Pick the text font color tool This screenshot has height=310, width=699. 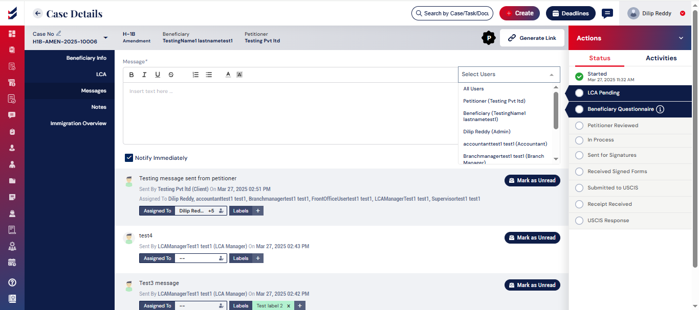[228, 75]
